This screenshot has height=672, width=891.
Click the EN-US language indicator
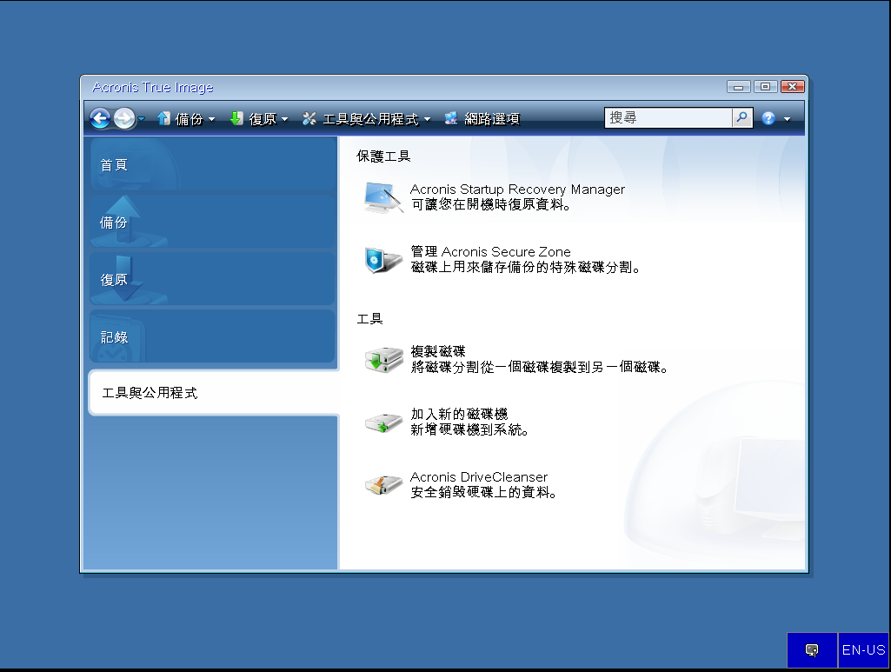click(863, 650)
